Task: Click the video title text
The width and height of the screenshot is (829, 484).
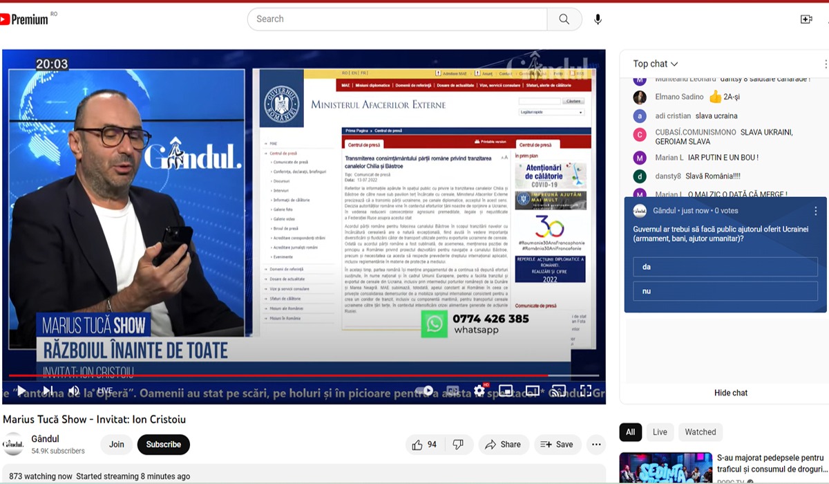Action: pyautogui.click(x=94, y=419)
